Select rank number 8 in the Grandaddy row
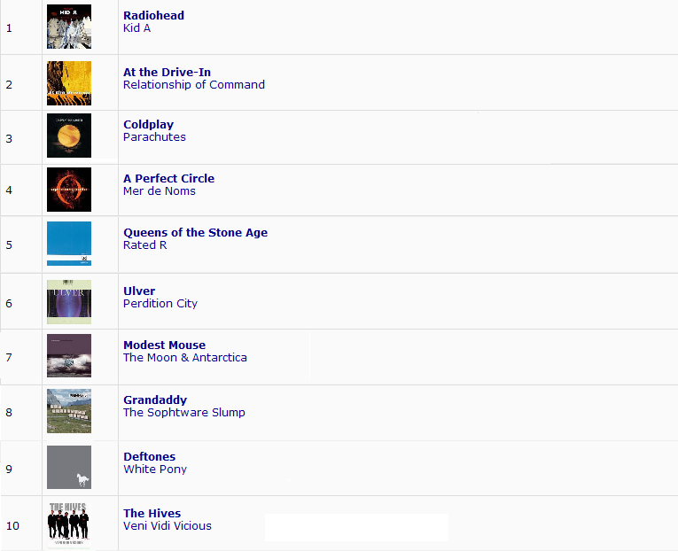Viewport: 678px width, 551px height. [x=9, y=412]
